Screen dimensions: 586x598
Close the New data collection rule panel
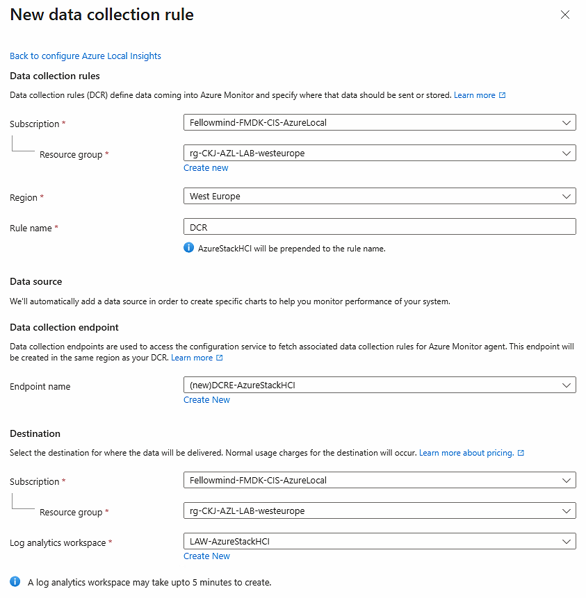565,15
